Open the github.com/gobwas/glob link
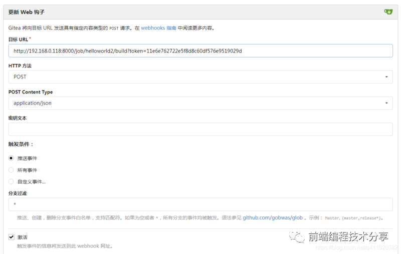 [273, 218]
